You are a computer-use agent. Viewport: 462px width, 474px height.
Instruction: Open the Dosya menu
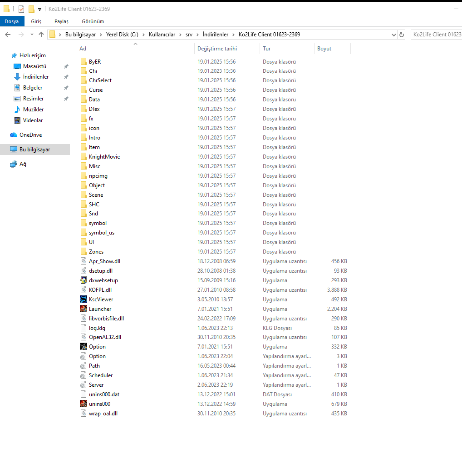pyautogui.click(x=12, y=21)
